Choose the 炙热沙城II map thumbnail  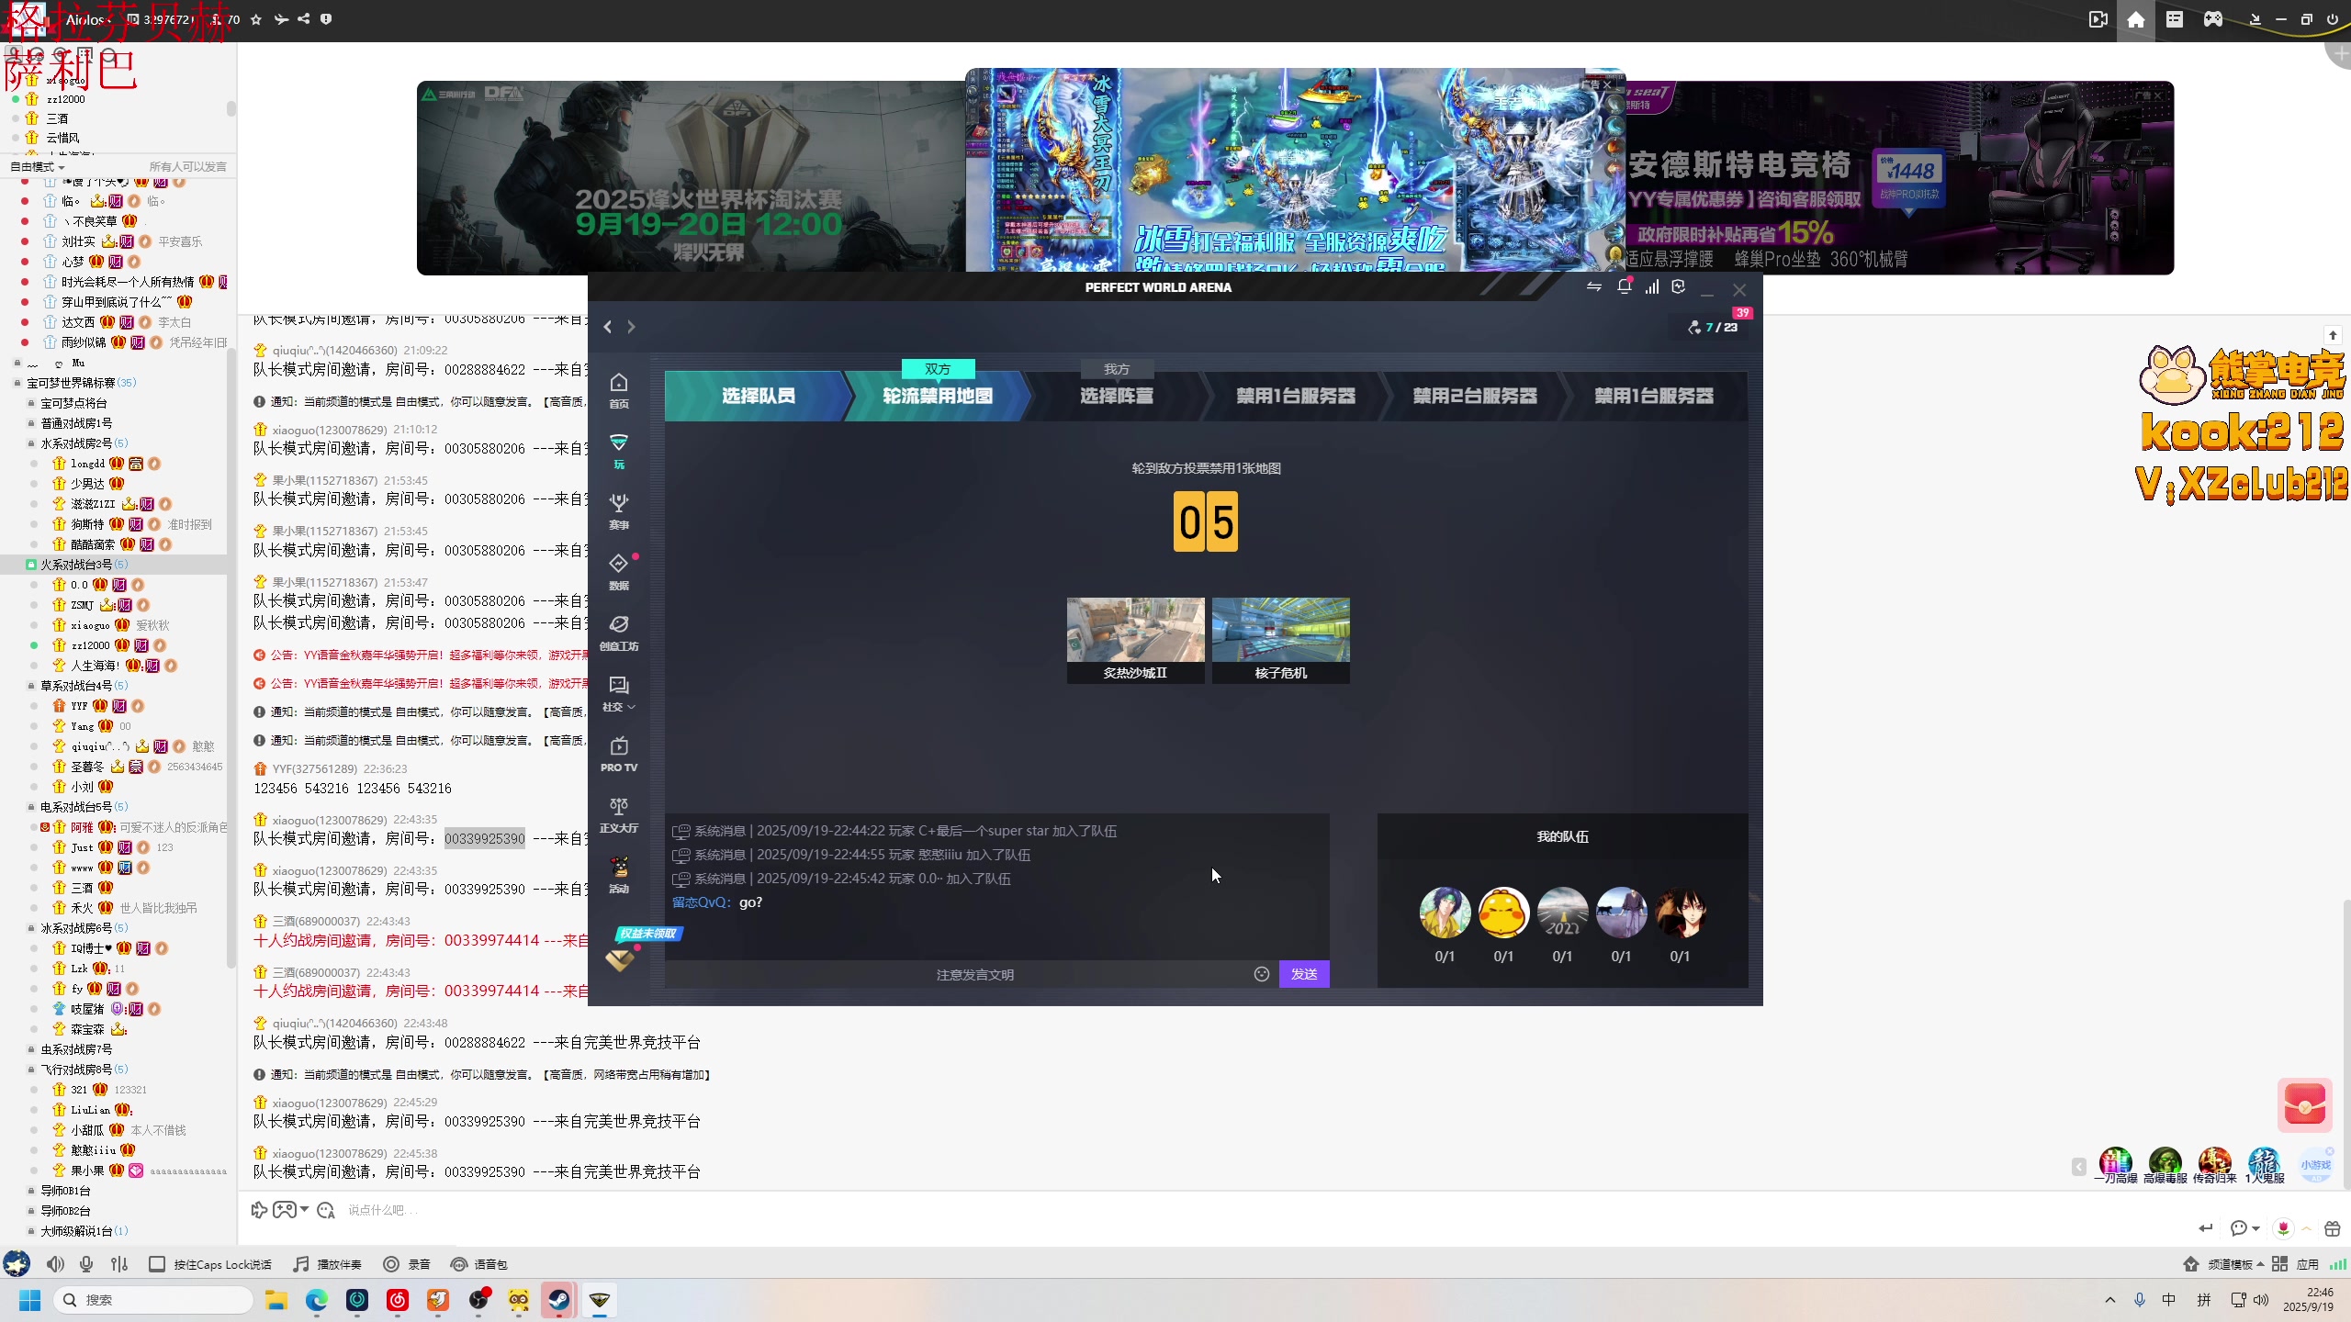pos(1135,640)
